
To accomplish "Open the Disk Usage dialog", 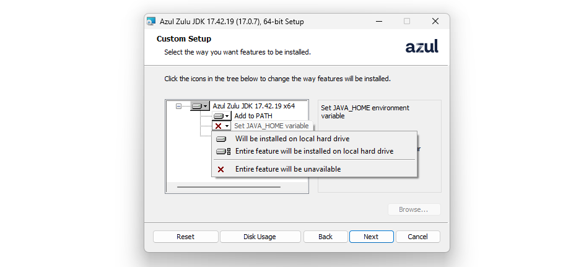I will (x=260, y=237).
